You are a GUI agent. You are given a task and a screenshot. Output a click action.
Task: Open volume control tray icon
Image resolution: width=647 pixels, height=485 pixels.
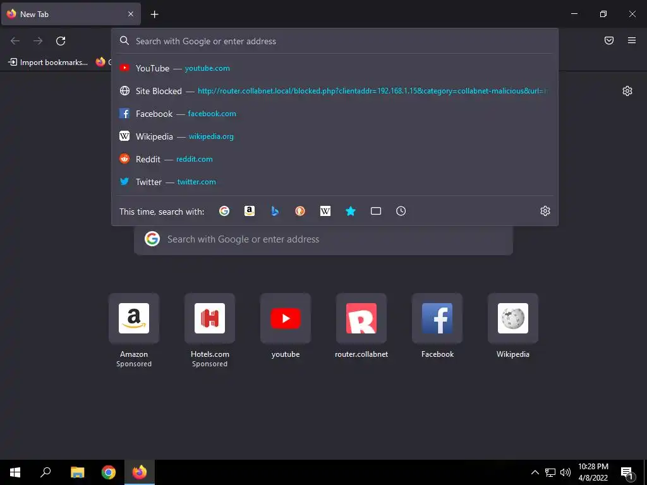tap(565, 472)
